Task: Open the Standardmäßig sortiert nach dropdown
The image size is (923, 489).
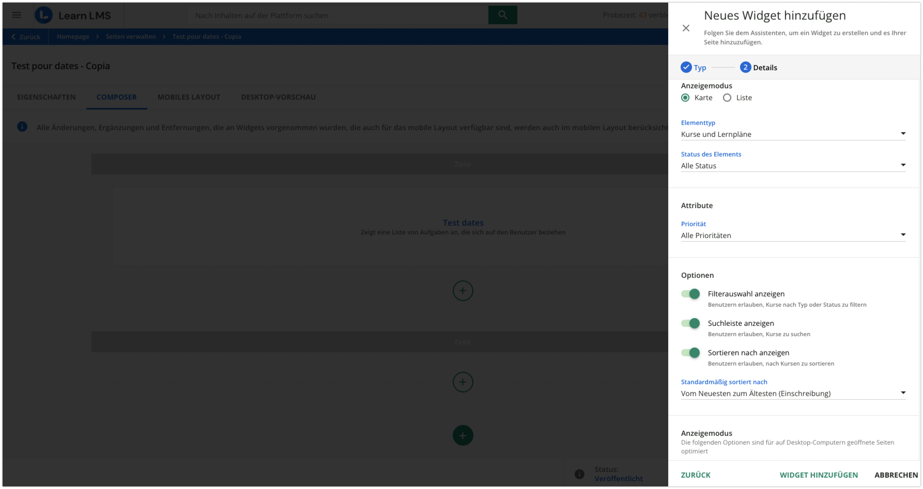Action: (793, 393)
